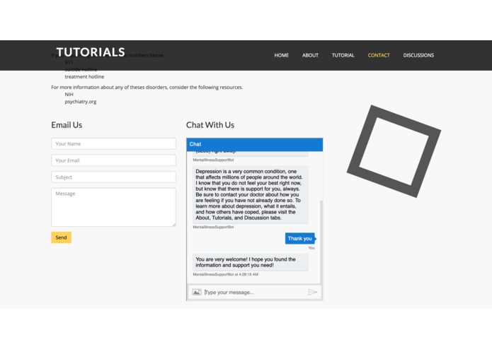Click the 'treatment hotline' text
This screenshot has width=492, height=349.
[84, 77]
